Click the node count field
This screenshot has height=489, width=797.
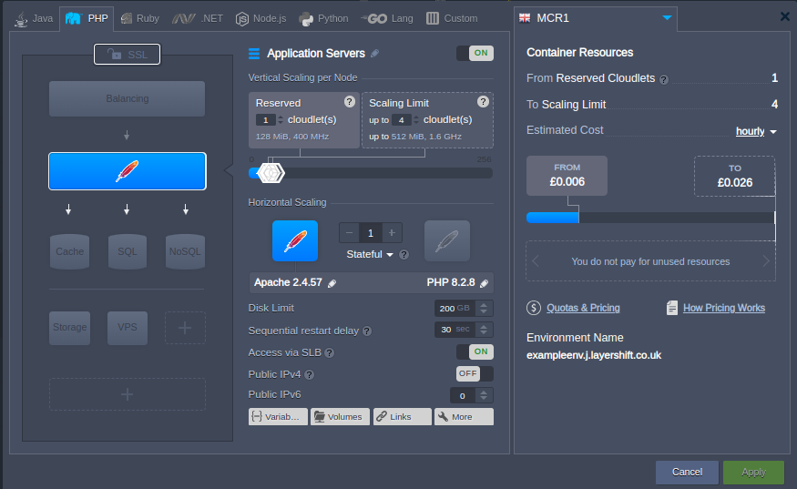(371, 233)
